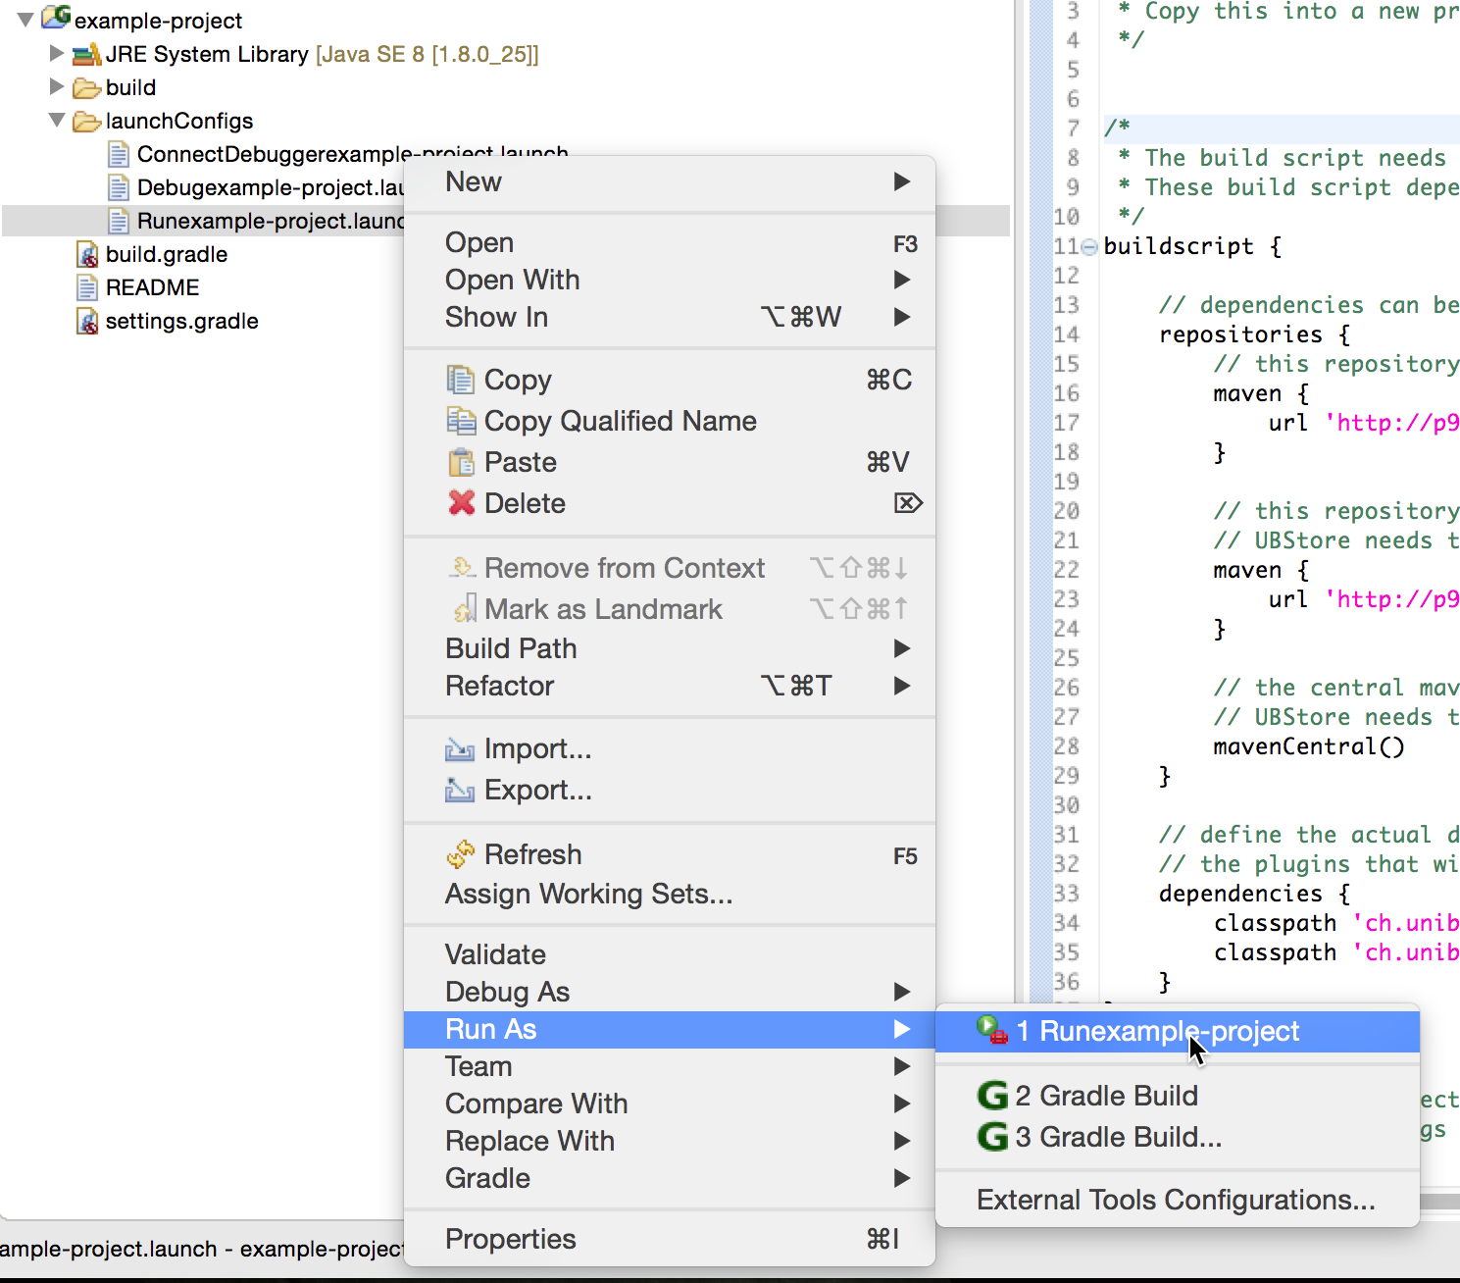The height and width of the screenshot is (1283, 1460).
Task: Click line number 14 in editor gutter
Action: [1066, 334]
